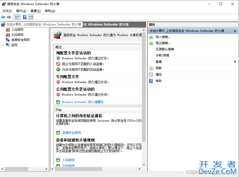Click center pane horizontal scrollbar thumb
Screen dimensions: 239x177
point(78,169)
